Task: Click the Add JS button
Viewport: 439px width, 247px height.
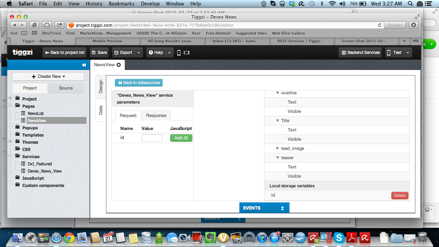Action: 181,138
